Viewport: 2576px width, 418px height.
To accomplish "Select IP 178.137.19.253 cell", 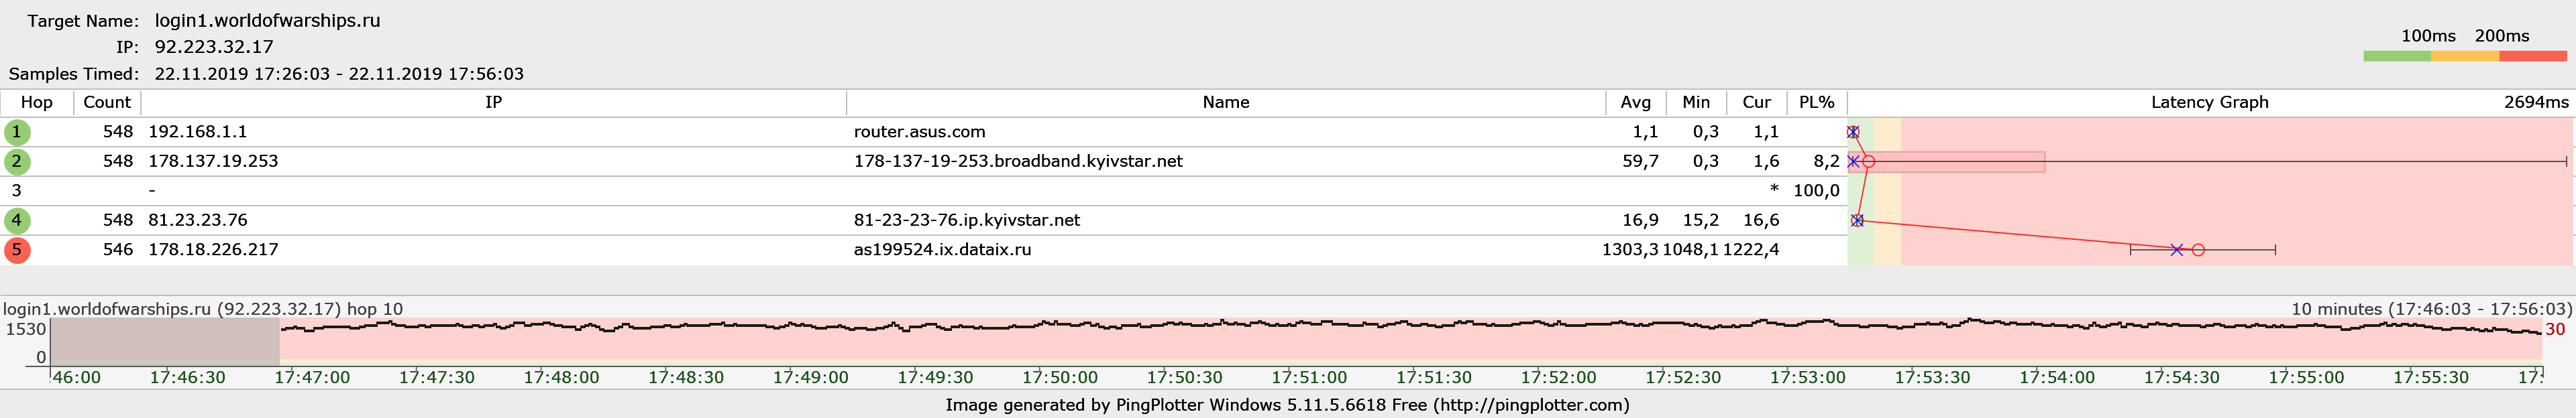I will tap(213, 161).
